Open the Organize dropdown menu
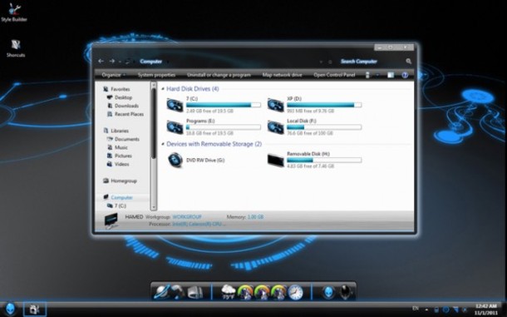Viewport: 507px width, 317px height. [x=114, y=75]
